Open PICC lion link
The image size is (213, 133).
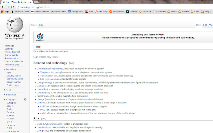[x=45, y=110]
